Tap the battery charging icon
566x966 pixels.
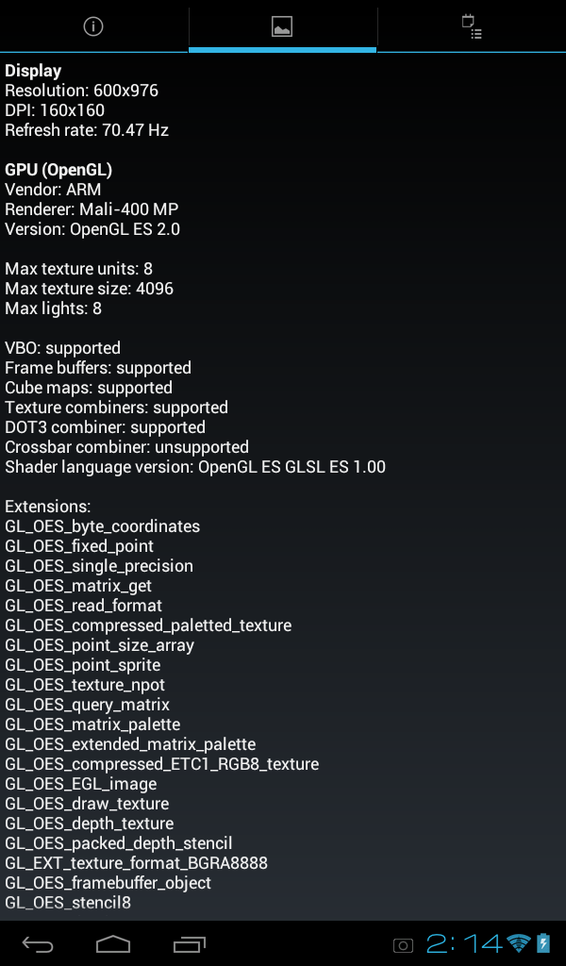(x=543, y=943)
